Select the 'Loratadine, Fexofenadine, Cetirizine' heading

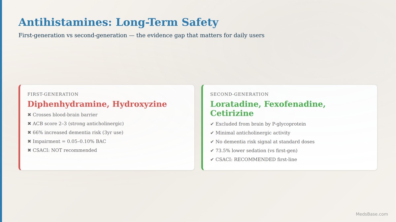point(268,109)
